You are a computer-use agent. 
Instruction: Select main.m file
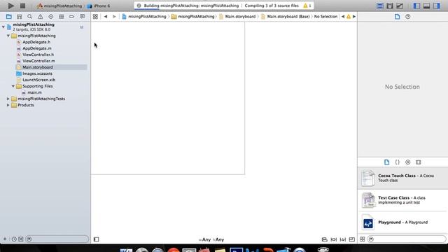coord(34,92)
